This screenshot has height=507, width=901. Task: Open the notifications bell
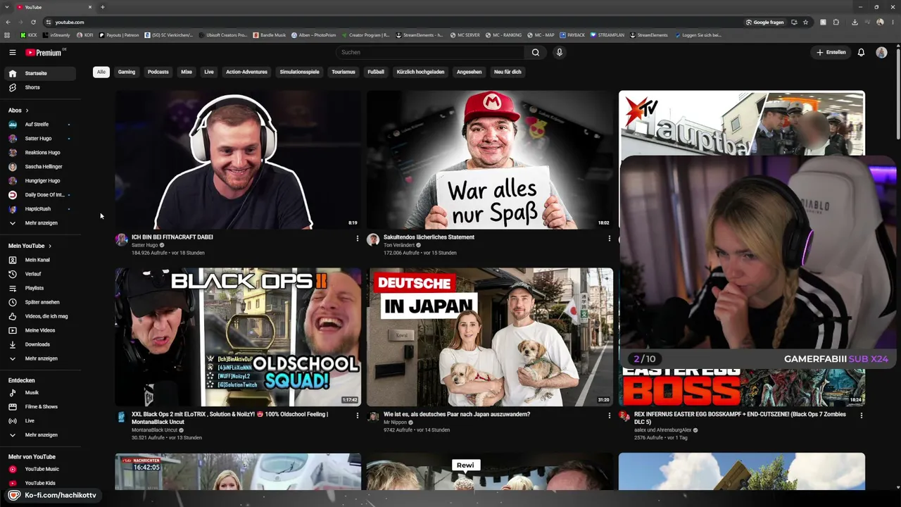tap(861, 52)
